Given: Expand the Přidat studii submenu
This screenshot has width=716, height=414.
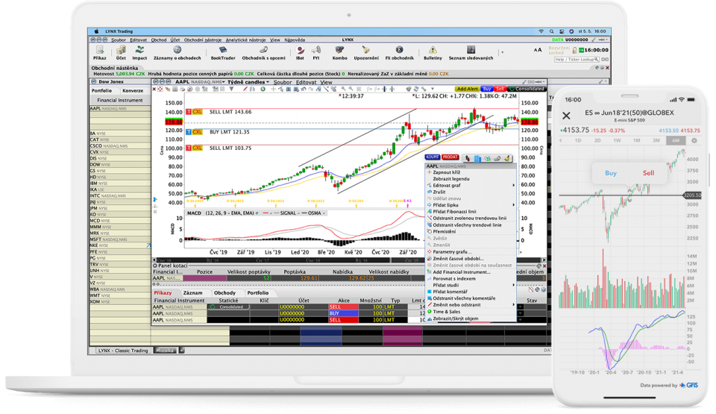Looking at the screenshot, I should 471,285.
